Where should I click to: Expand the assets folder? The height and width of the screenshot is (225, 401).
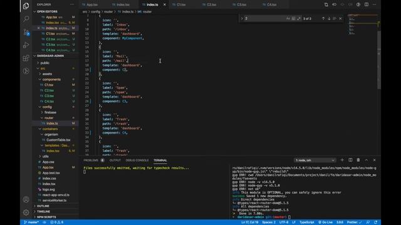tap(47, 74)
